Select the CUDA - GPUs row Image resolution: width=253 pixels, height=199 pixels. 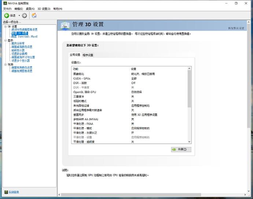(129, 78)
